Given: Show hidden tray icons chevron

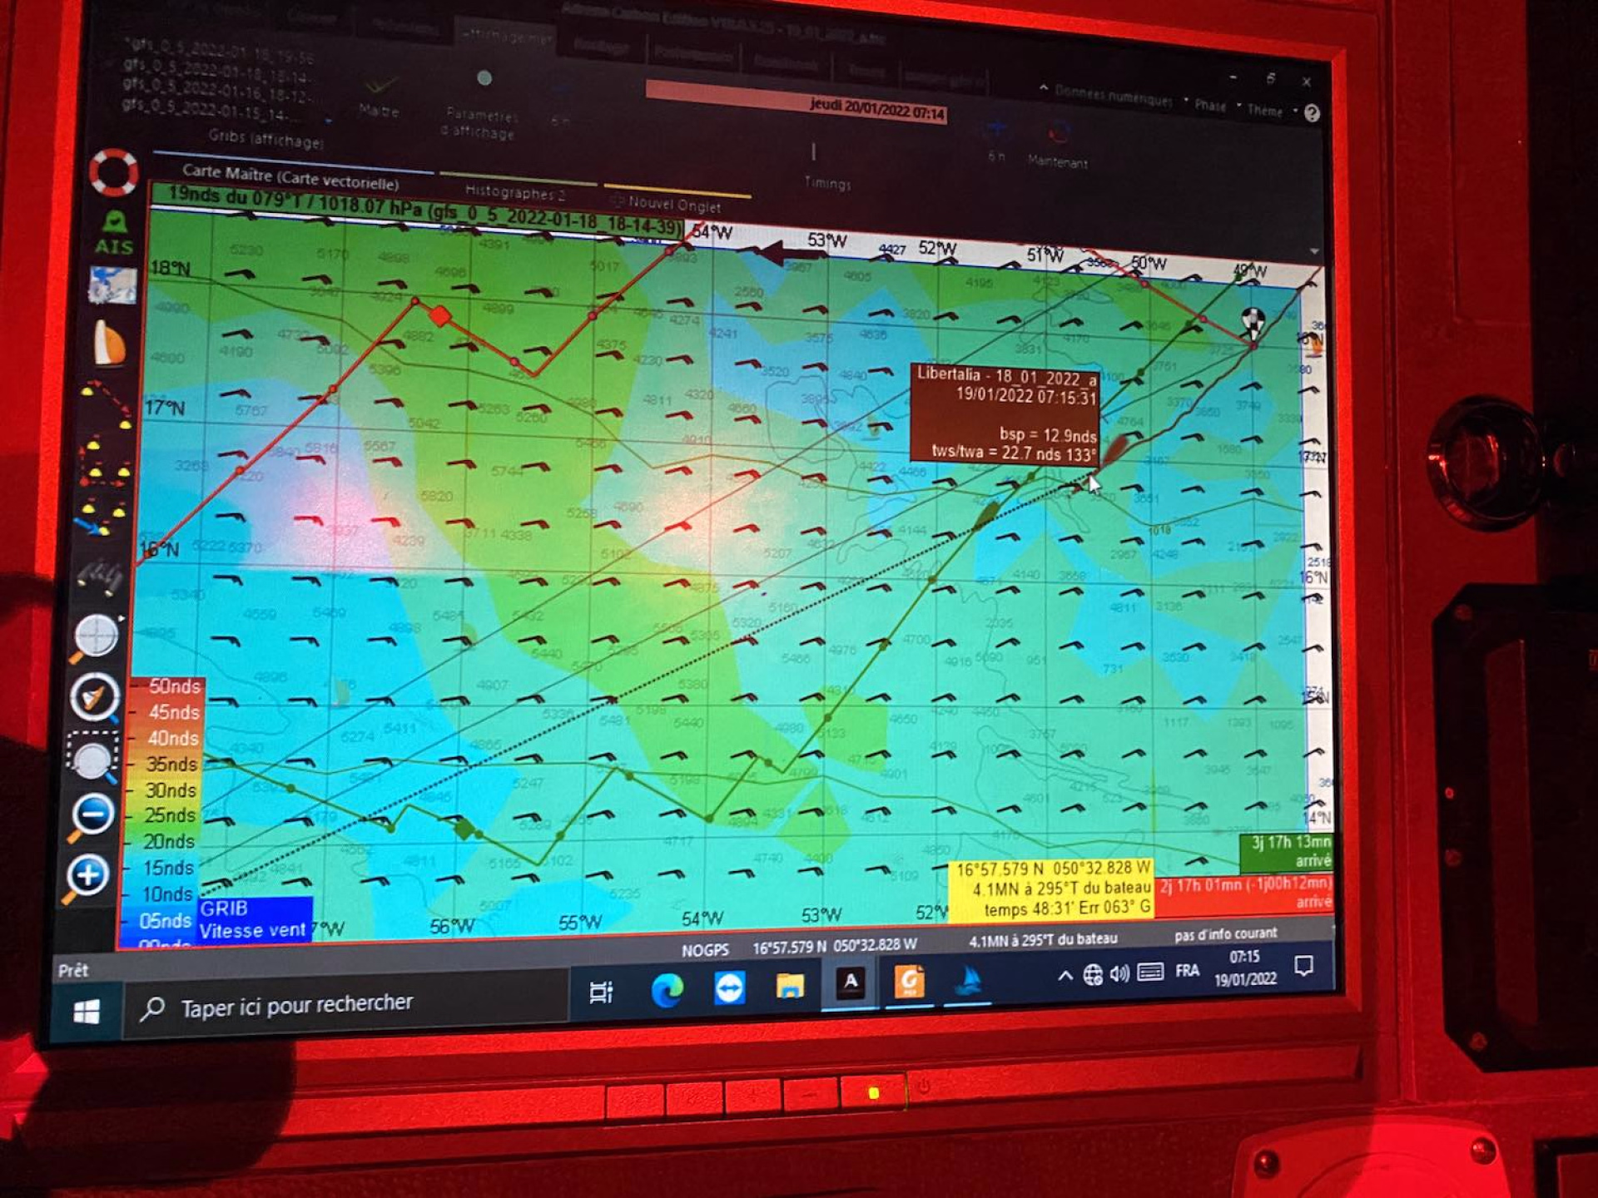Looking at the screenshot, I should pos(1065,976).
